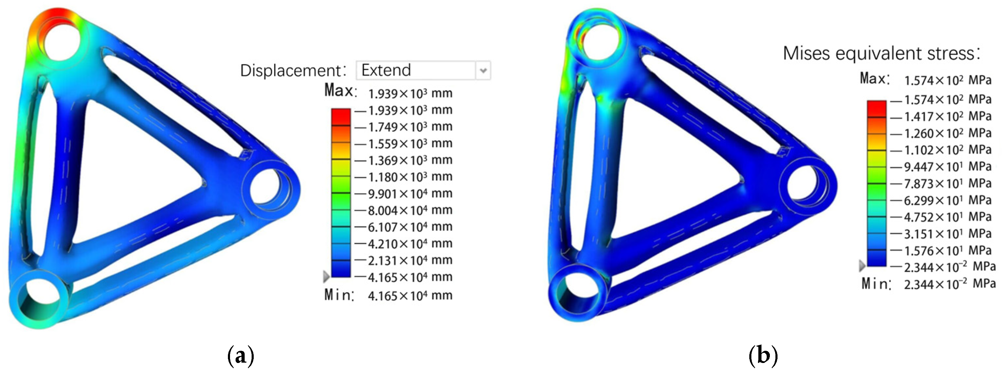Screen dimensions: 1003x379
Task: Select the 1.749×10³ mm legend label
Action: (x=410, y=127)
